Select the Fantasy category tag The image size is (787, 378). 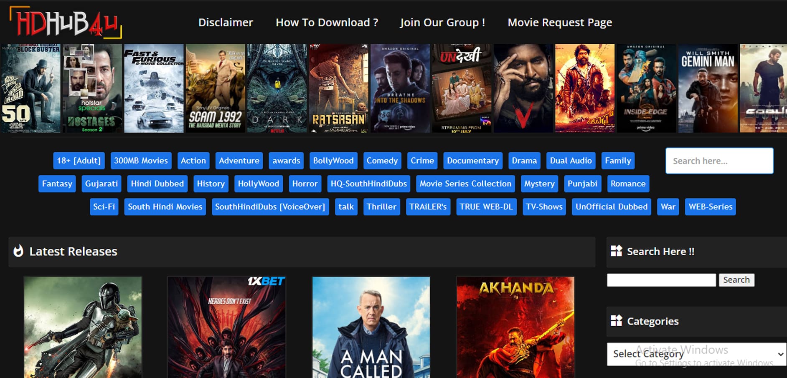57,184
